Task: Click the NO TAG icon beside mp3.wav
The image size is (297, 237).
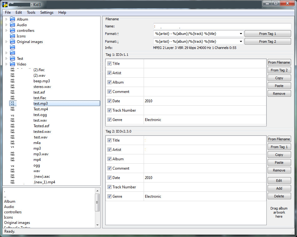Action: click(x=12, y=154)
